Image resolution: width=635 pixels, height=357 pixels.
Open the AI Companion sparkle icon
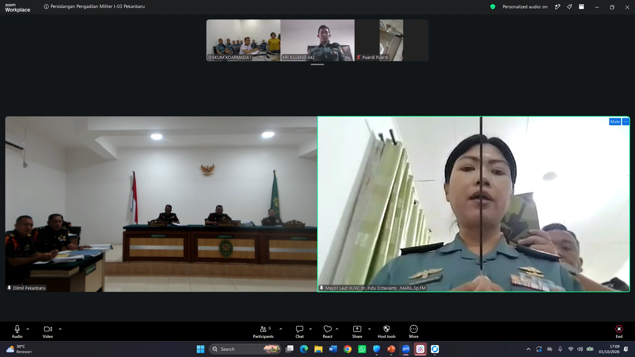coord(570,7)
